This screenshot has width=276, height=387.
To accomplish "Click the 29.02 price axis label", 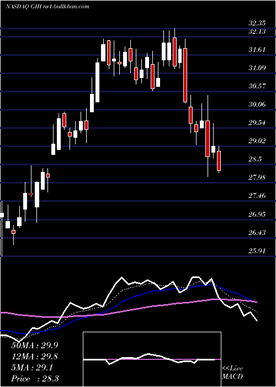I will click(257, 141).
